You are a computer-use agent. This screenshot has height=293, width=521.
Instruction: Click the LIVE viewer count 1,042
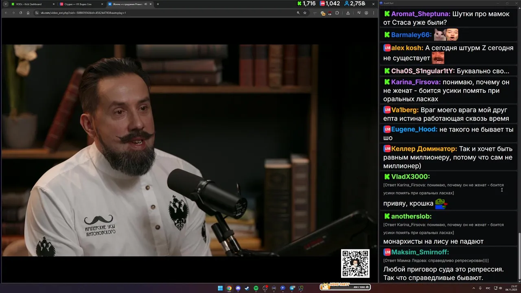coord(330,3)
